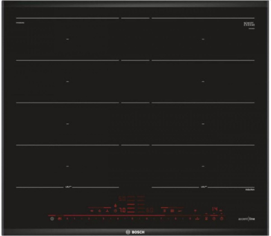The image size is (271, 236).
Task: Tap the hood fan icon left of the flame symbol
Action: (108, 211)
